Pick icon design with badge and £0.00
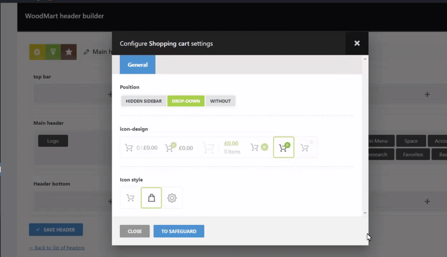Image resolution: width=447 pixels, height=257 pixels. (x=179, y=147)
